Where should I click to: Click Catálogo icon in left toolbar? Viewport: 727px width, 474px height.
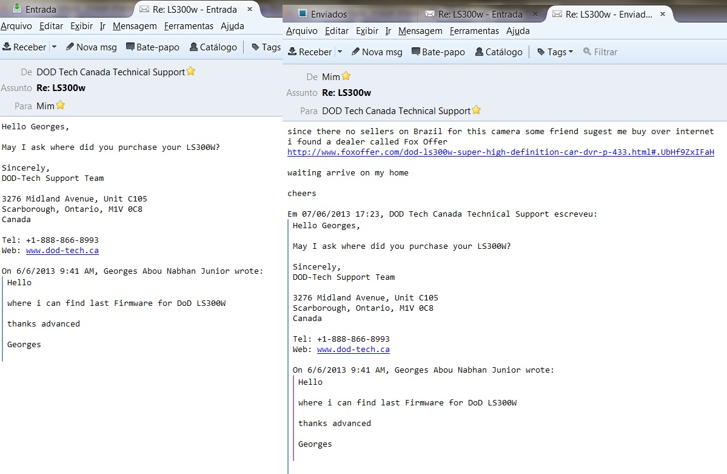[194, 47]
